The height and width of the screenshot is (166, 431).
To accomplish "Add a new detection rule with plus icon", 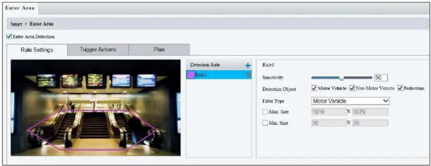I will point(248,66).
